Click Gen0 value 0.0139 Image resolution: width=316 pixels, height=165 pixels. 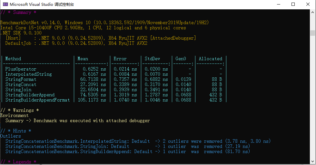tap(183, 79)
